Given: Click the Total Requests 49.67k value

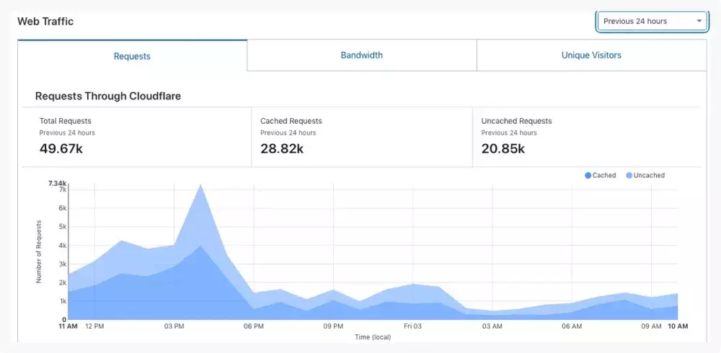Looking at the screenshot, I should tap(63, 149).
